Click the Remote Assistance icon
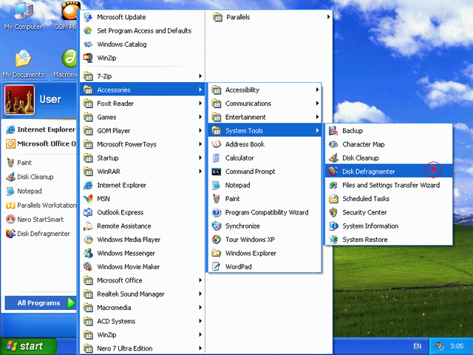Screen dimensions: 473x355 click(88, 226)
